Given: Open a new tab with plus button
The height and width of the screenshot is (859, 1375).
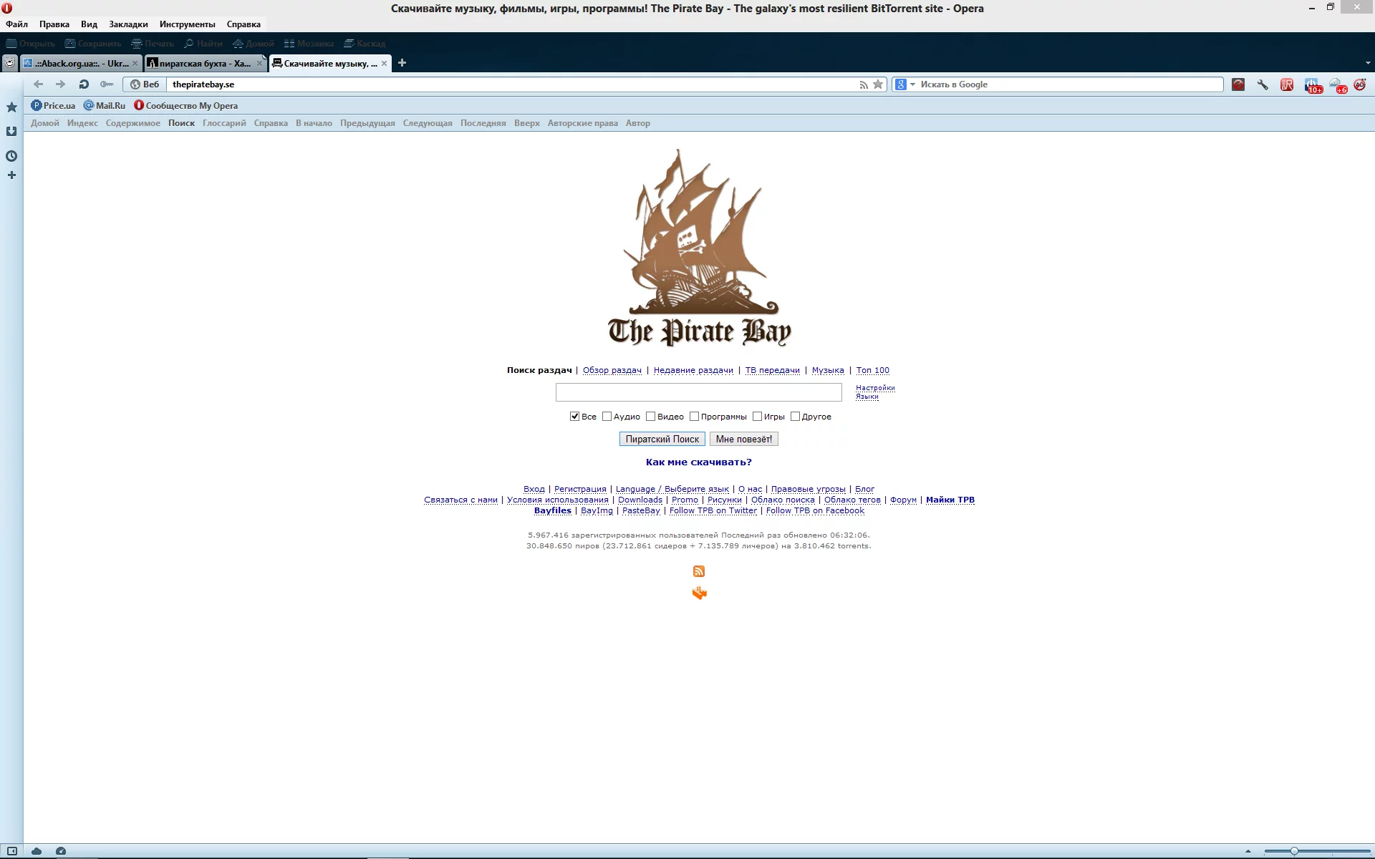Looking at the screenshot, I should click(x=402, y=63).
